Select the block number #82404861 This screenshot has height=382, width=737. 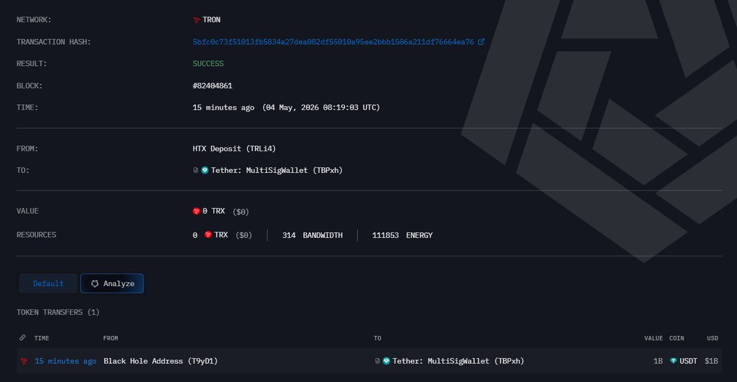[x=213, y=86]
